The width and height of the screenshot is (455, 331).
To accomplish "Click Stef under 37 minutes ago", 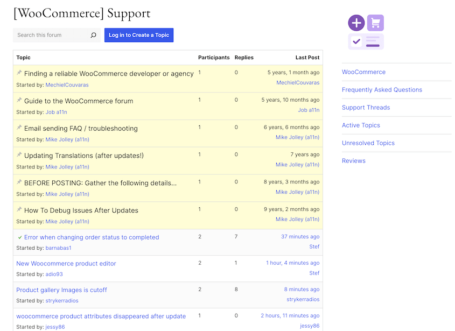I will click(314, 247).
